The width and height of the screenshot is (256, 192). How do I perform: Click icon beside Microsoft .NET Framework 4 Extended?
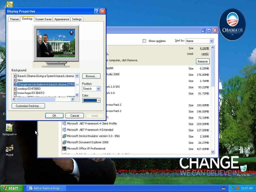pyautogui.click(x=64, y=130)
